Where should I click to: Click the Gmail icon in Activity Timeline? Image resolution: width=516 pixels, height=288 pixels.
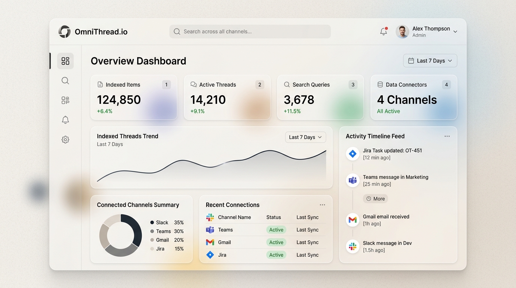tap(352, 220)
